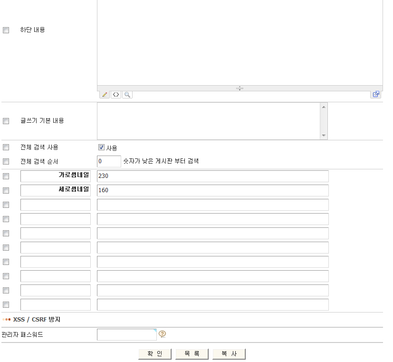Check the 하단 내용 checkbox
Screen dimensions: 393x362
coord(6,30)
